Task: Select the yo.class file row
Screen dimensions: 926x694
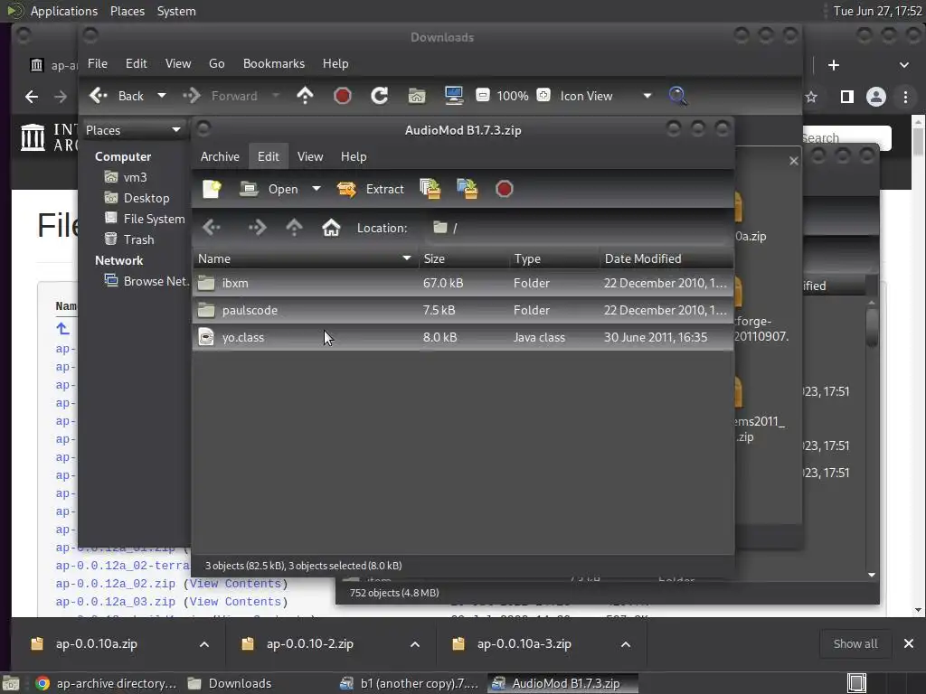Action: (463, 338)
